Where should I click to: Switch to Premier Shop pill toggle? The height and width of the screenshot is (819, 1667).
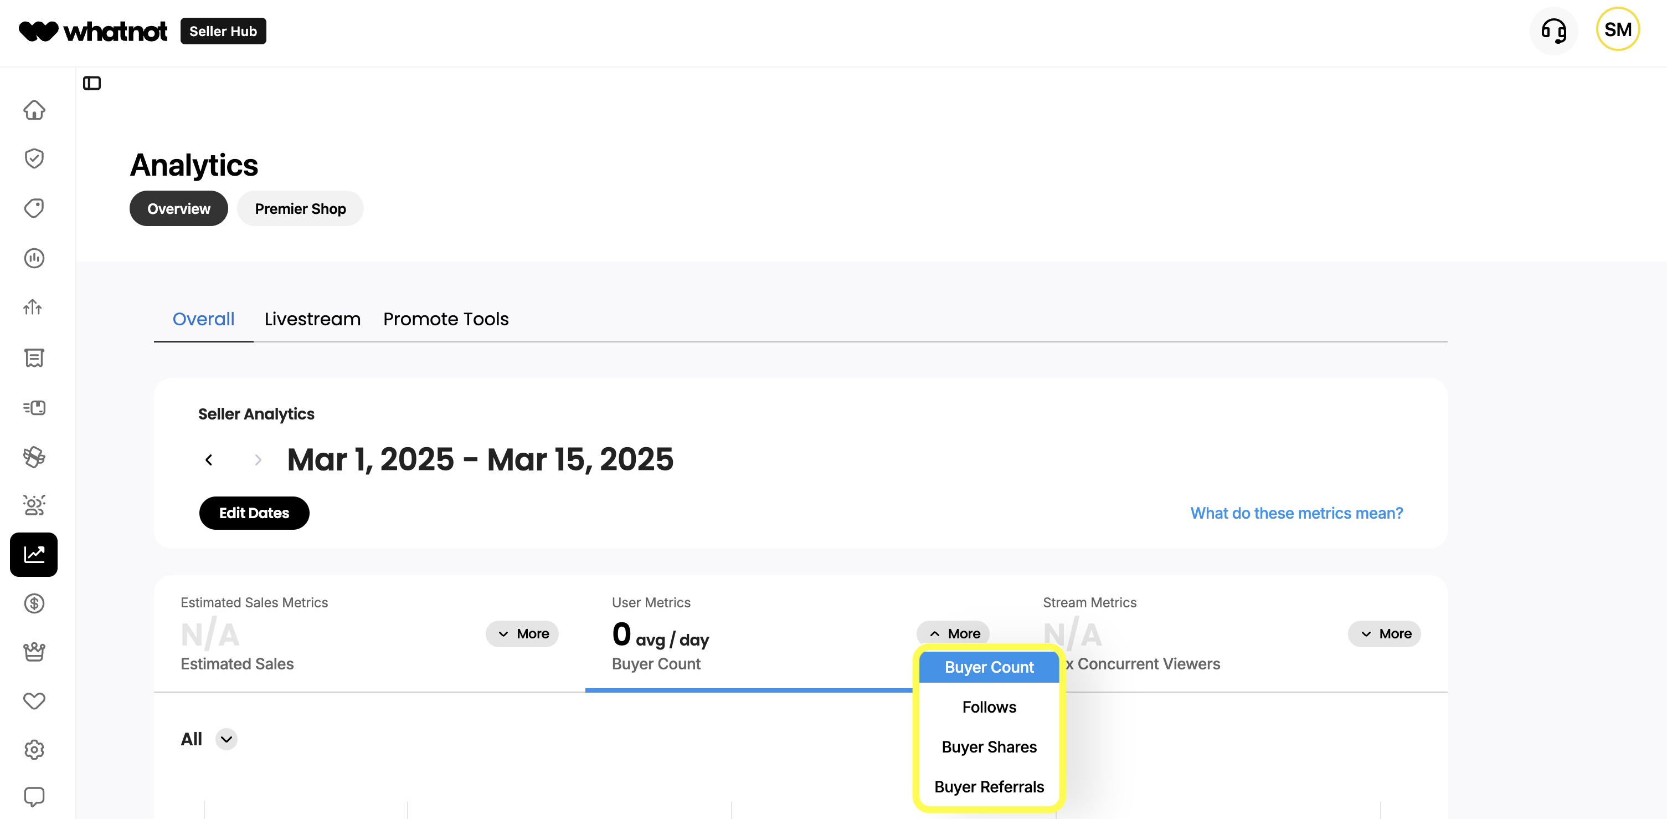click(x=300, y=208)
